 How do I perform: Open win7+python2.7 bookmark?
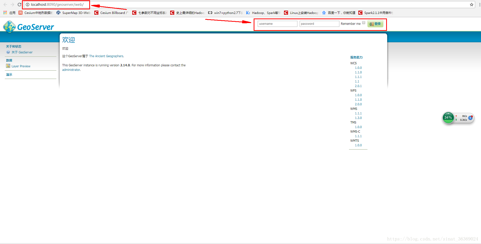[225, 13]
